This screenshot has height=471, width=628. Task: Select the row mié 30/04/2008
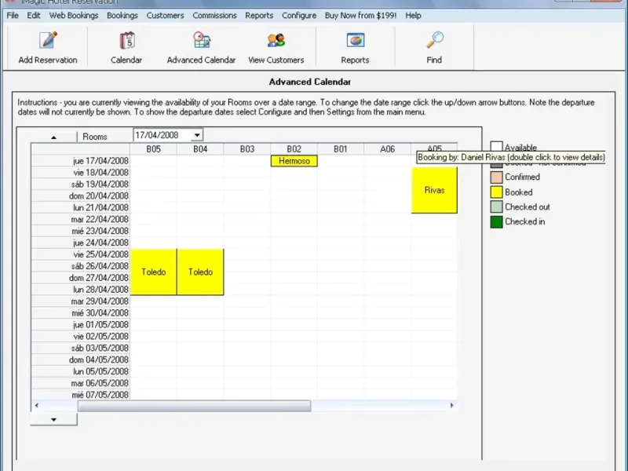click(x=81, y=313)
